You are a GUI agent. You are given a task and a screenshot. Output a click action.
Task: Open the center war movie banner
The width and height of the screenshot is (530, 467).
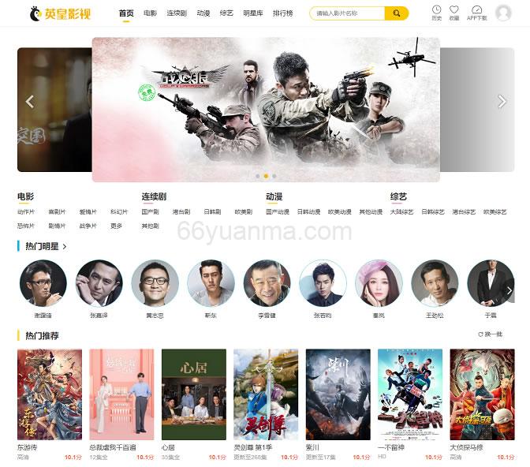266,109
